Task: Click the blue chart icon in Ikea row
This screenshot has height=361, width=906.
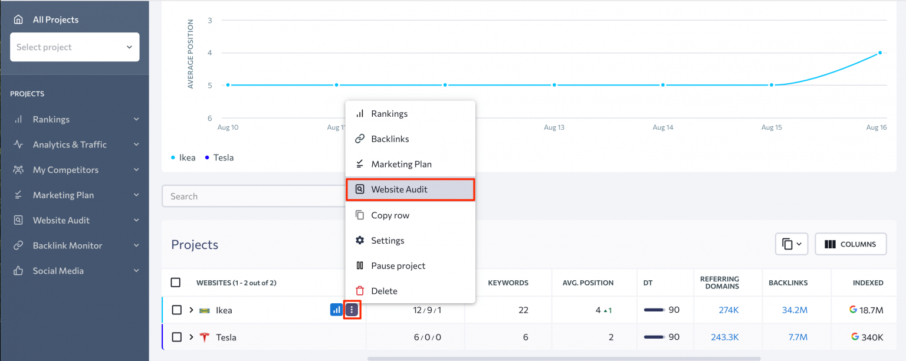Action: [336, 310]
